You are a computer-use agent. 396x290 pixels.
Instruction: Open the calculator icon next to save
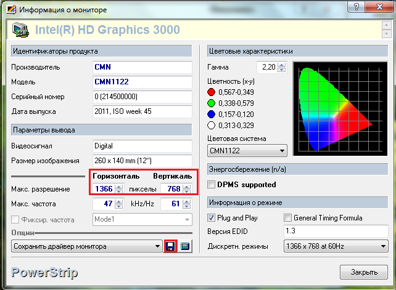point(185,246)
